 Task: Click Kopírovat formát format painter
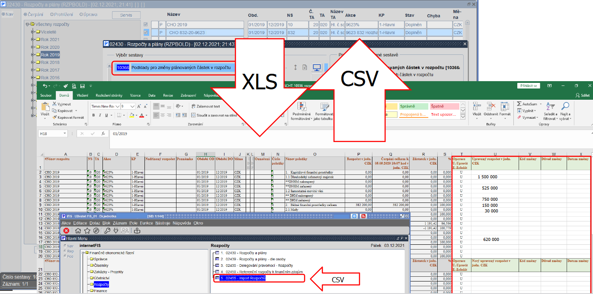(x=68, y=117)
